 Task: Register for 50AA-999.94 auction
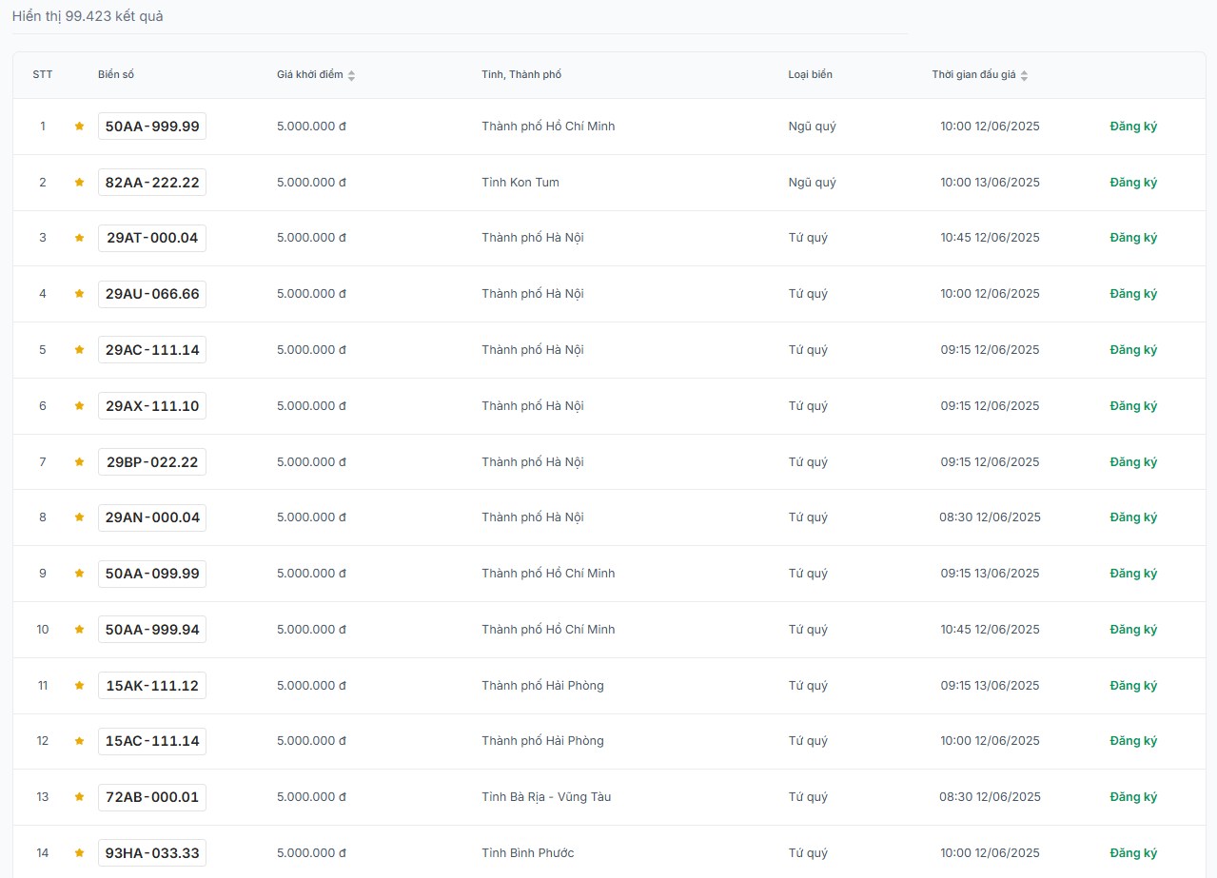1133,630
